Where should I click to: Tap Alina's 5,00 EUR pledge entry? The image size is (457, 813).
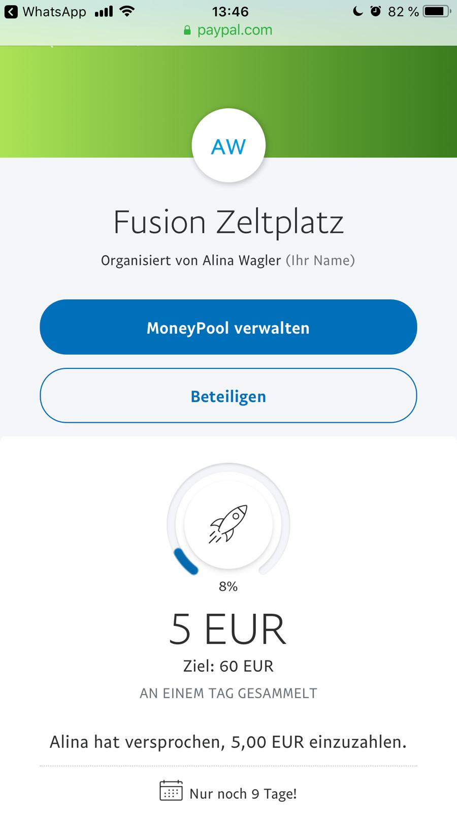pos(228,742)
